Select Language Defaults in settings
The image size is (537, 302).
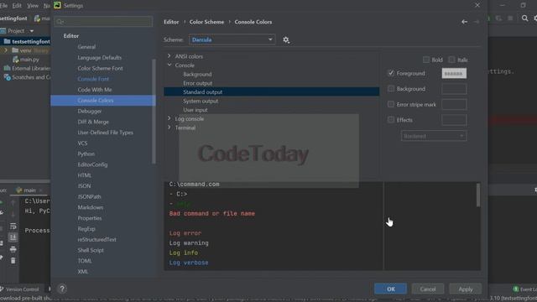99,58
